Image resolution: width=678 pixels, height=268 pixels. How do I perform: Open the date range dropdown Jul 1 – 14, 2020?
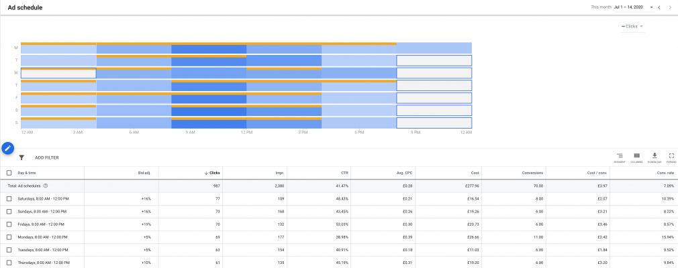633,7
